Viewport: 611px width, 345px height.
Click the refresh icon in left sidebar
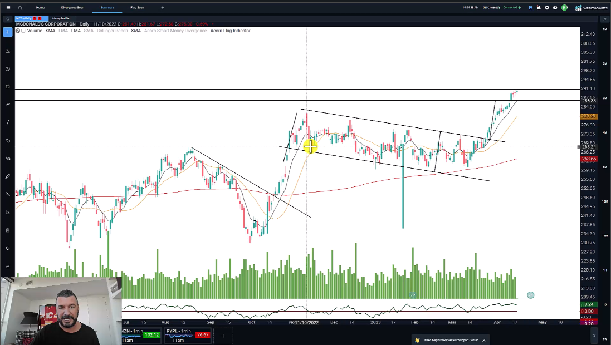(x=8, y=248)
